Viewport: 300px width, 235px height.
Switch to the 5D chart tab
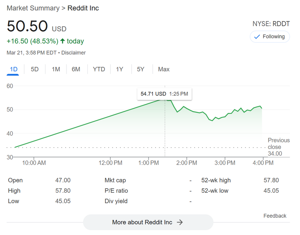34,69
